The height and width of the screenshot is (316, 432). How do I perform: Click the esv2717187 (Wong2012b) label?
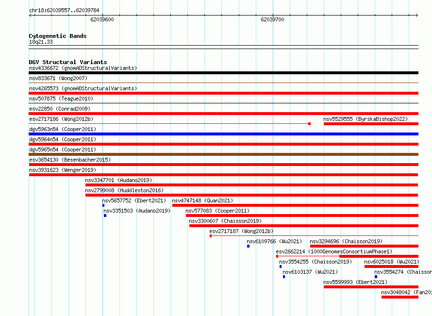tap(241, 231)
